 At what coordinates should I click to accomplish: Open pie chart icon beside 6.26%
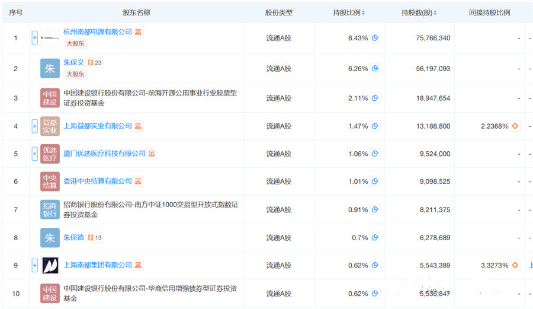point(375,68)
